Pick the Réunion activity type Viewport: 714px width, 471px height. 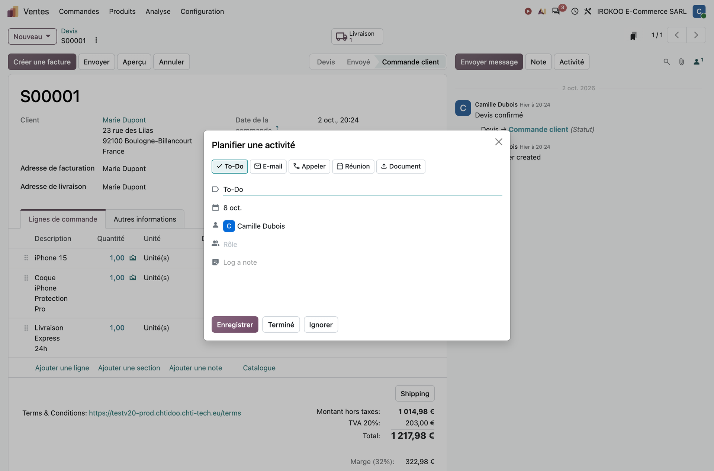353,166
